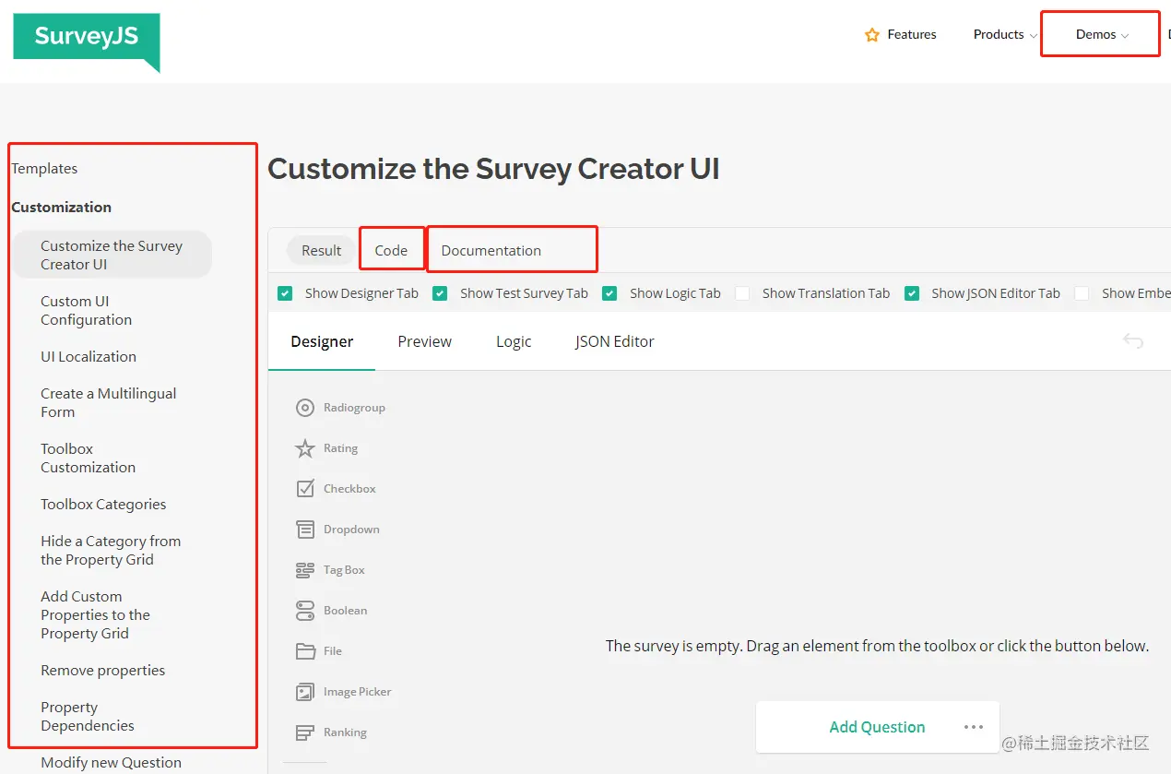
Task: Open the Logic tab
Action: point(514,341)
